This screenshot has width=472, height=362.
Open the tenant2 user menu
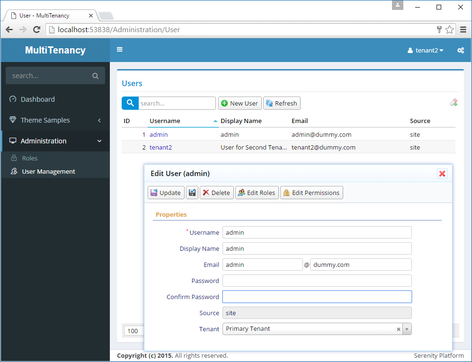[x=425, y=50]
